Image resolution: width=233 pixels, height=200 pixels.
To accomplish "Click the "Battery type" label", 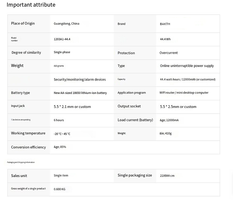I will tap(20, 93).
